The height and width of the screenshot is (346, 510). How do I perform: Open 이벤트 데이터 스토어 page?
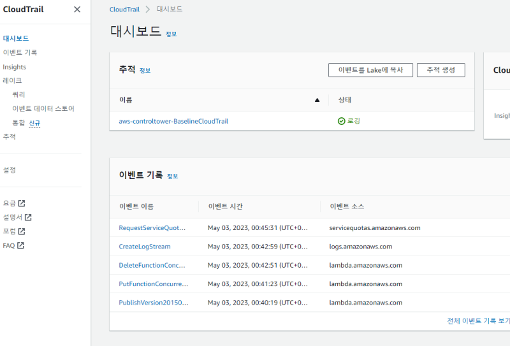pos(43,109)
